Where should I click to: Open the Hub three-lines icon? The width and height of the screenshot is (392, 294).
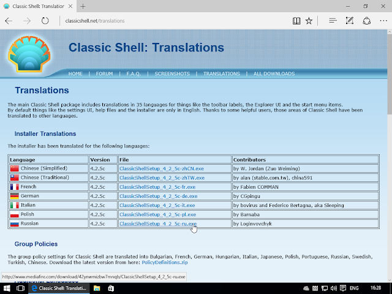333,21
